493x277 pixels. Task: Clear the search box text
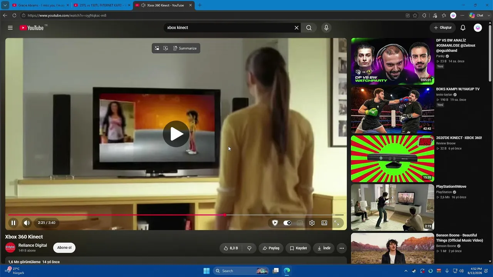(297, 28)
